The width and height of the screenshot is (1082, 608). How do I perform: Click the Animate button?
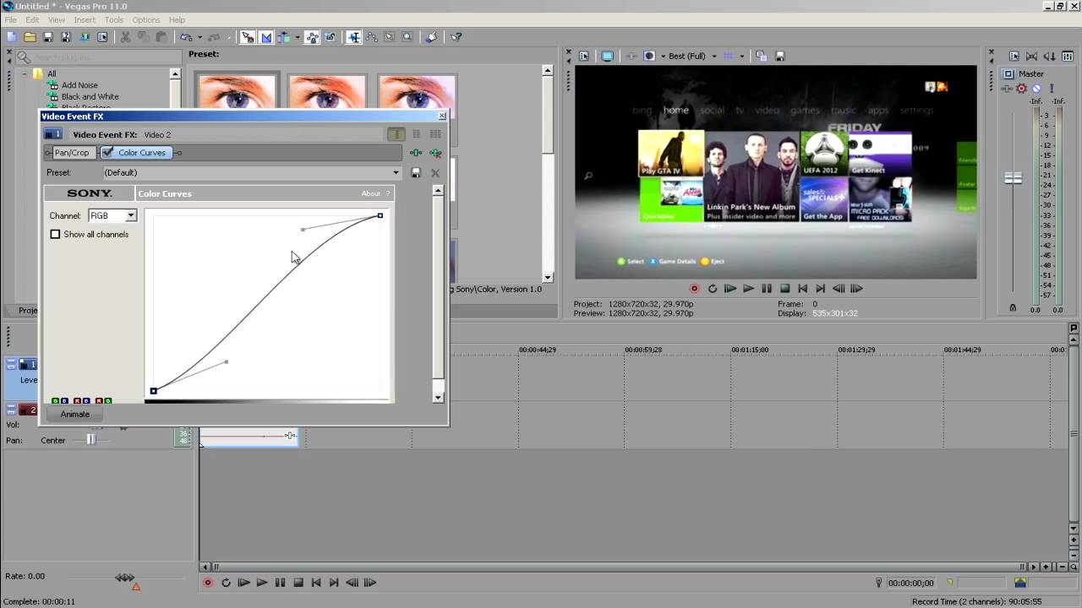[x=75, y=414]
